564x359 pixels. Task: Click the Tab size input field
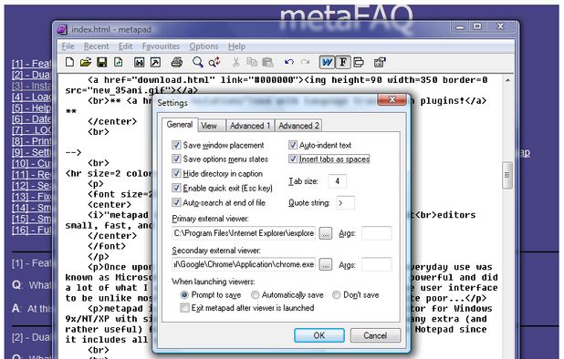pyautogui.click(x=337, y=181)
